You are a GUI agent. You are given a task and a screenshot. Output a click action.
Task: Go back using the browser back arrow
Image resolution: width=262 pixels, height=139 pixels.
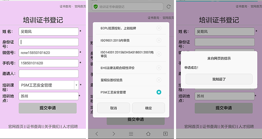click(x=97, y=134)
